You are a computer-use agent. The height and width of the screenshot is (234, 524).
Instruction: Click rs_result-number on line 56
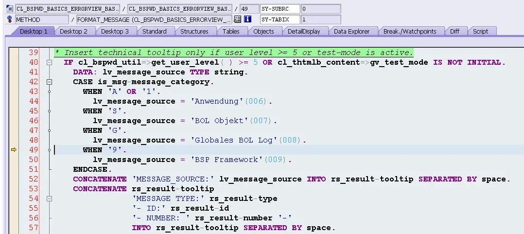coord(234,218)
